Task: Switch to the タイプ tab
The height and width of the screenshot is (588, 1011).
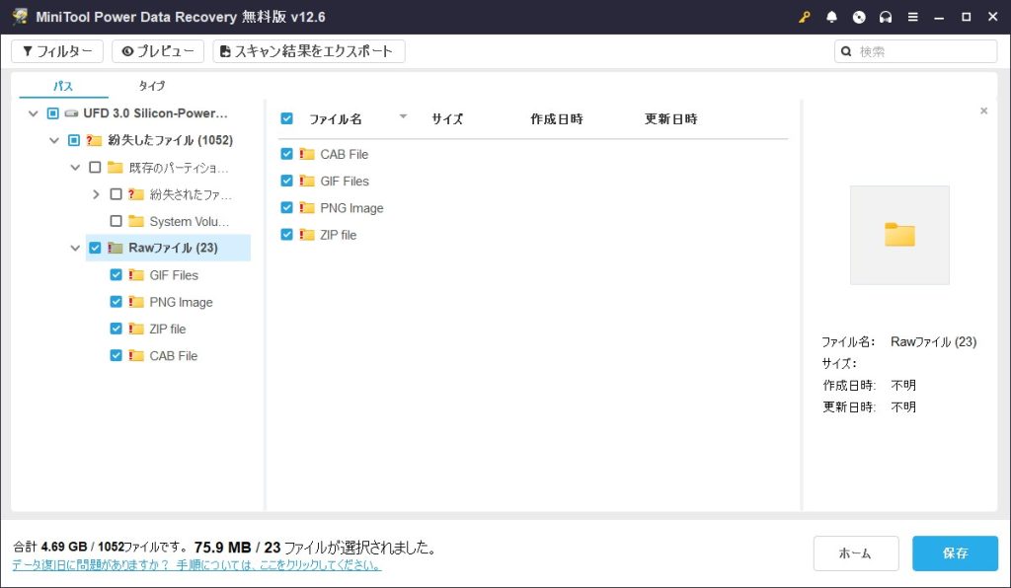Action: point(151,86)
